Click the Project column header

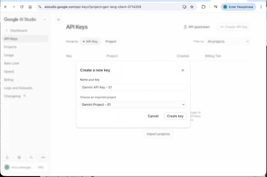coord(112,56)
